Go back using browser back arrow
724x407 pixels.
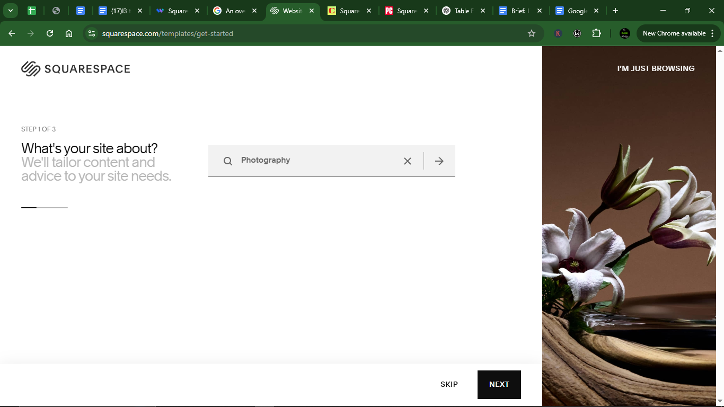(x=12, y=33)
